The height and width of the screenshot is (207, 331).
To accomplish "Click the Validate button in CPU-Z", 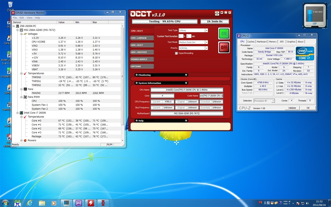I will (292, 108).
